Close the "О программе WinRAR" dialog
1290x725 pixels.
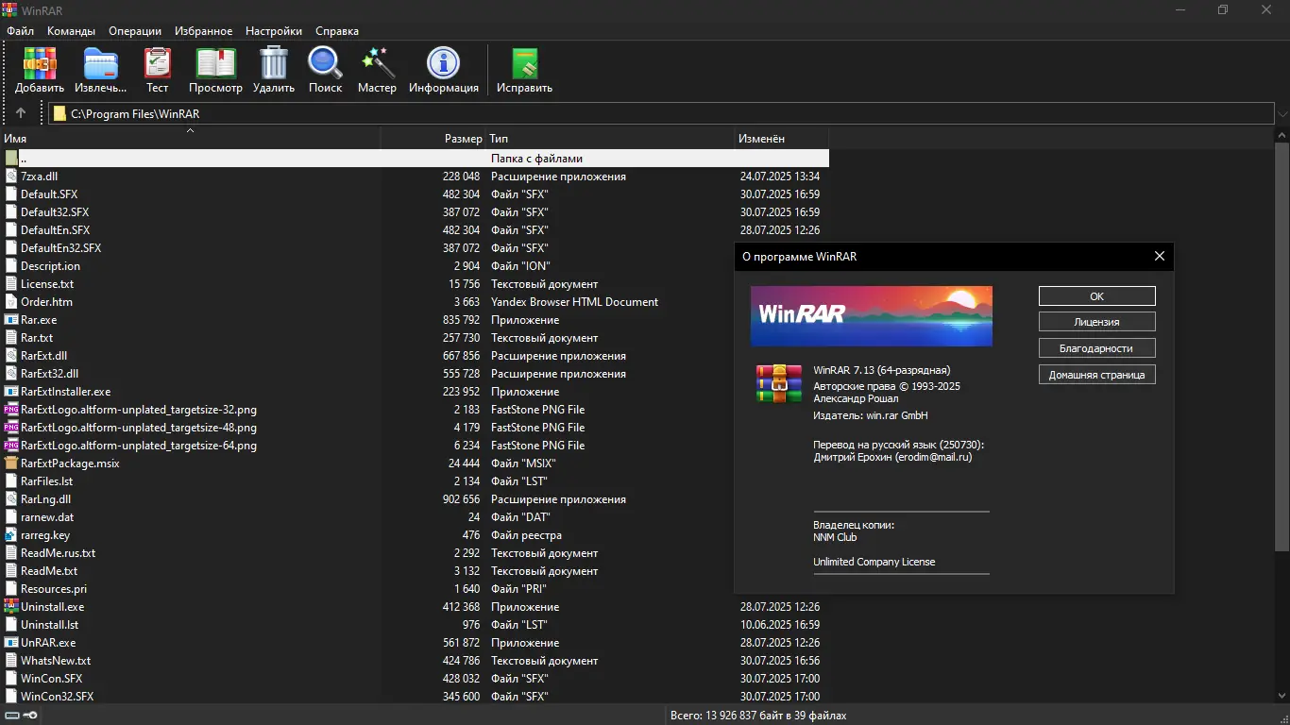[x=1160, y=256]
